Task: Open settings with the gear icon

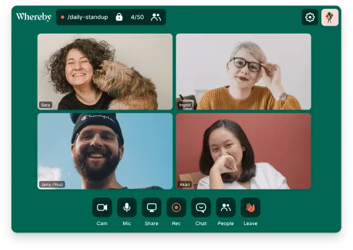Action: [310, 17]
